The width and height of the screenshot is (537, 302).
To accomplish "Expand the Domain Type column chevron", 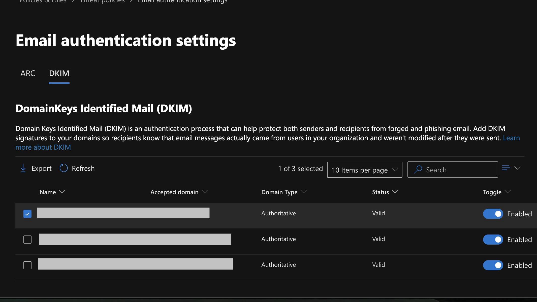I will click(304, 192).
